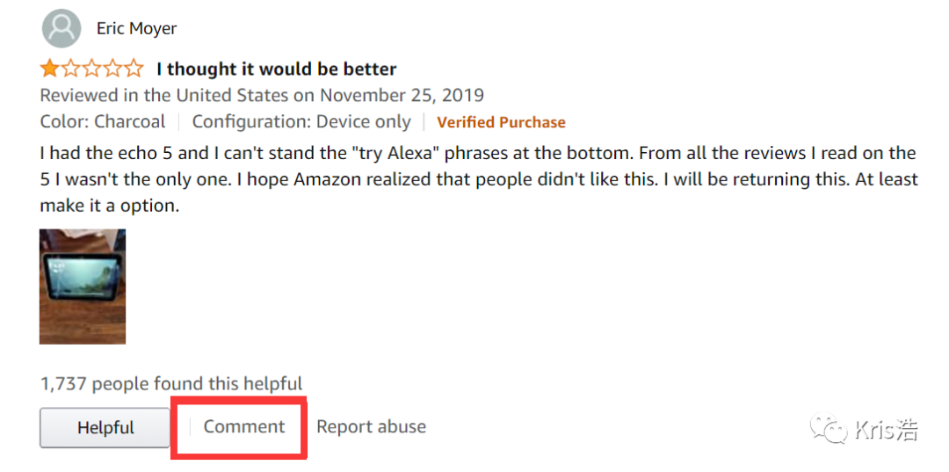This screenshot has height=472, width=949.
Task: Click the fifth empty rating star
Action: click(x=134, y=69)
